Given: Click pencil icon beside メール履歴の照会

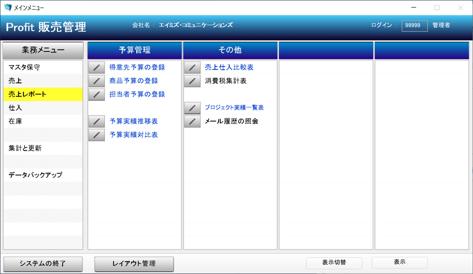Looking at the screenshot, I should coord(192,122).
